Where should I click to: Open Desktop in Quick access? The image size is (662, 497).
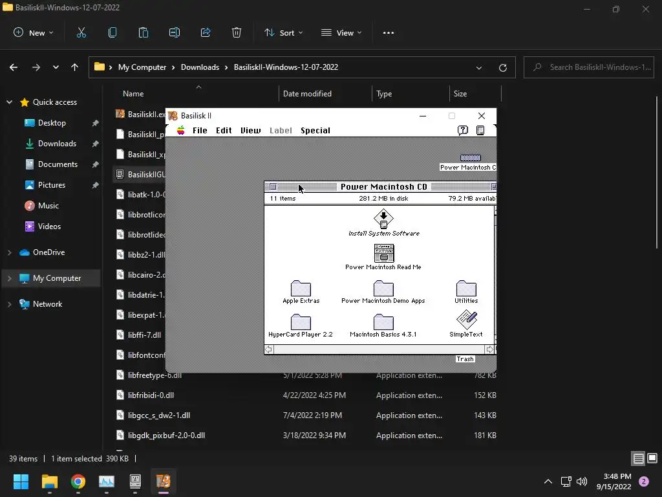pos(52,123)
